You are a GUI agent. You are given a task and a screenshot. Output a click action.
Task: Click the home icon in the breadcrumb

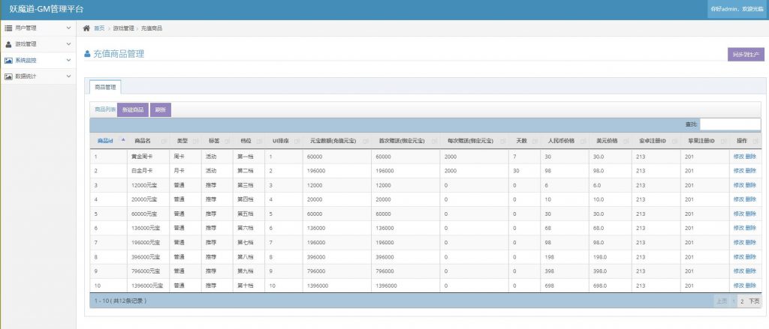(x=86, y=28)
